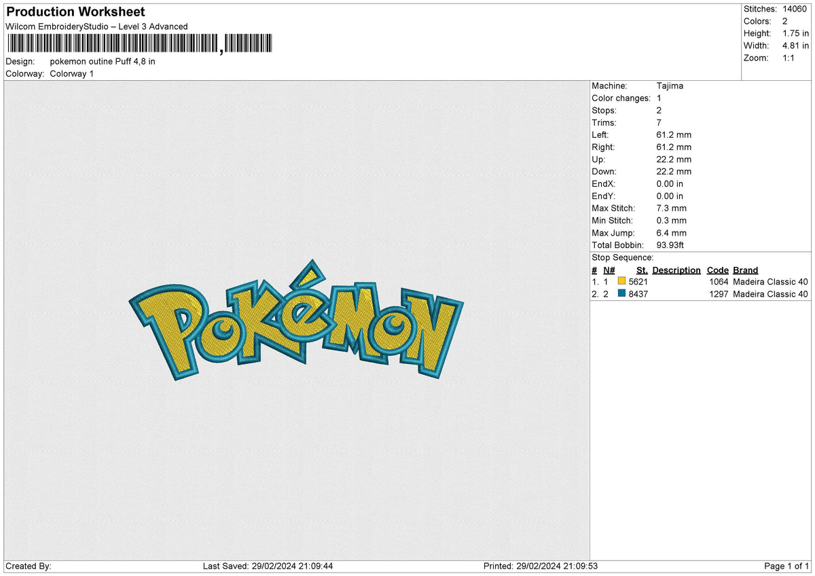This screenshot has height=576, width=815.
Task: Select thread code '1297'
Action: [719, 294]
